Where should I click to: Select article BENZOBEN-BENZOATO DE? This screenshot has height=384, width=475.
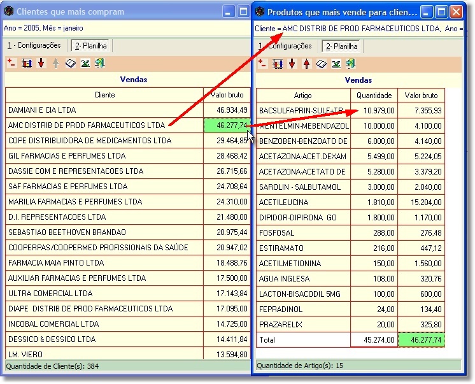click(303, 141)
